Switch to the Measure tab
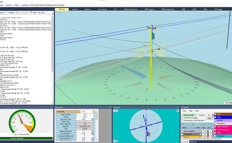The height and width of the screenshot is (143, 232). pos(193,142)
